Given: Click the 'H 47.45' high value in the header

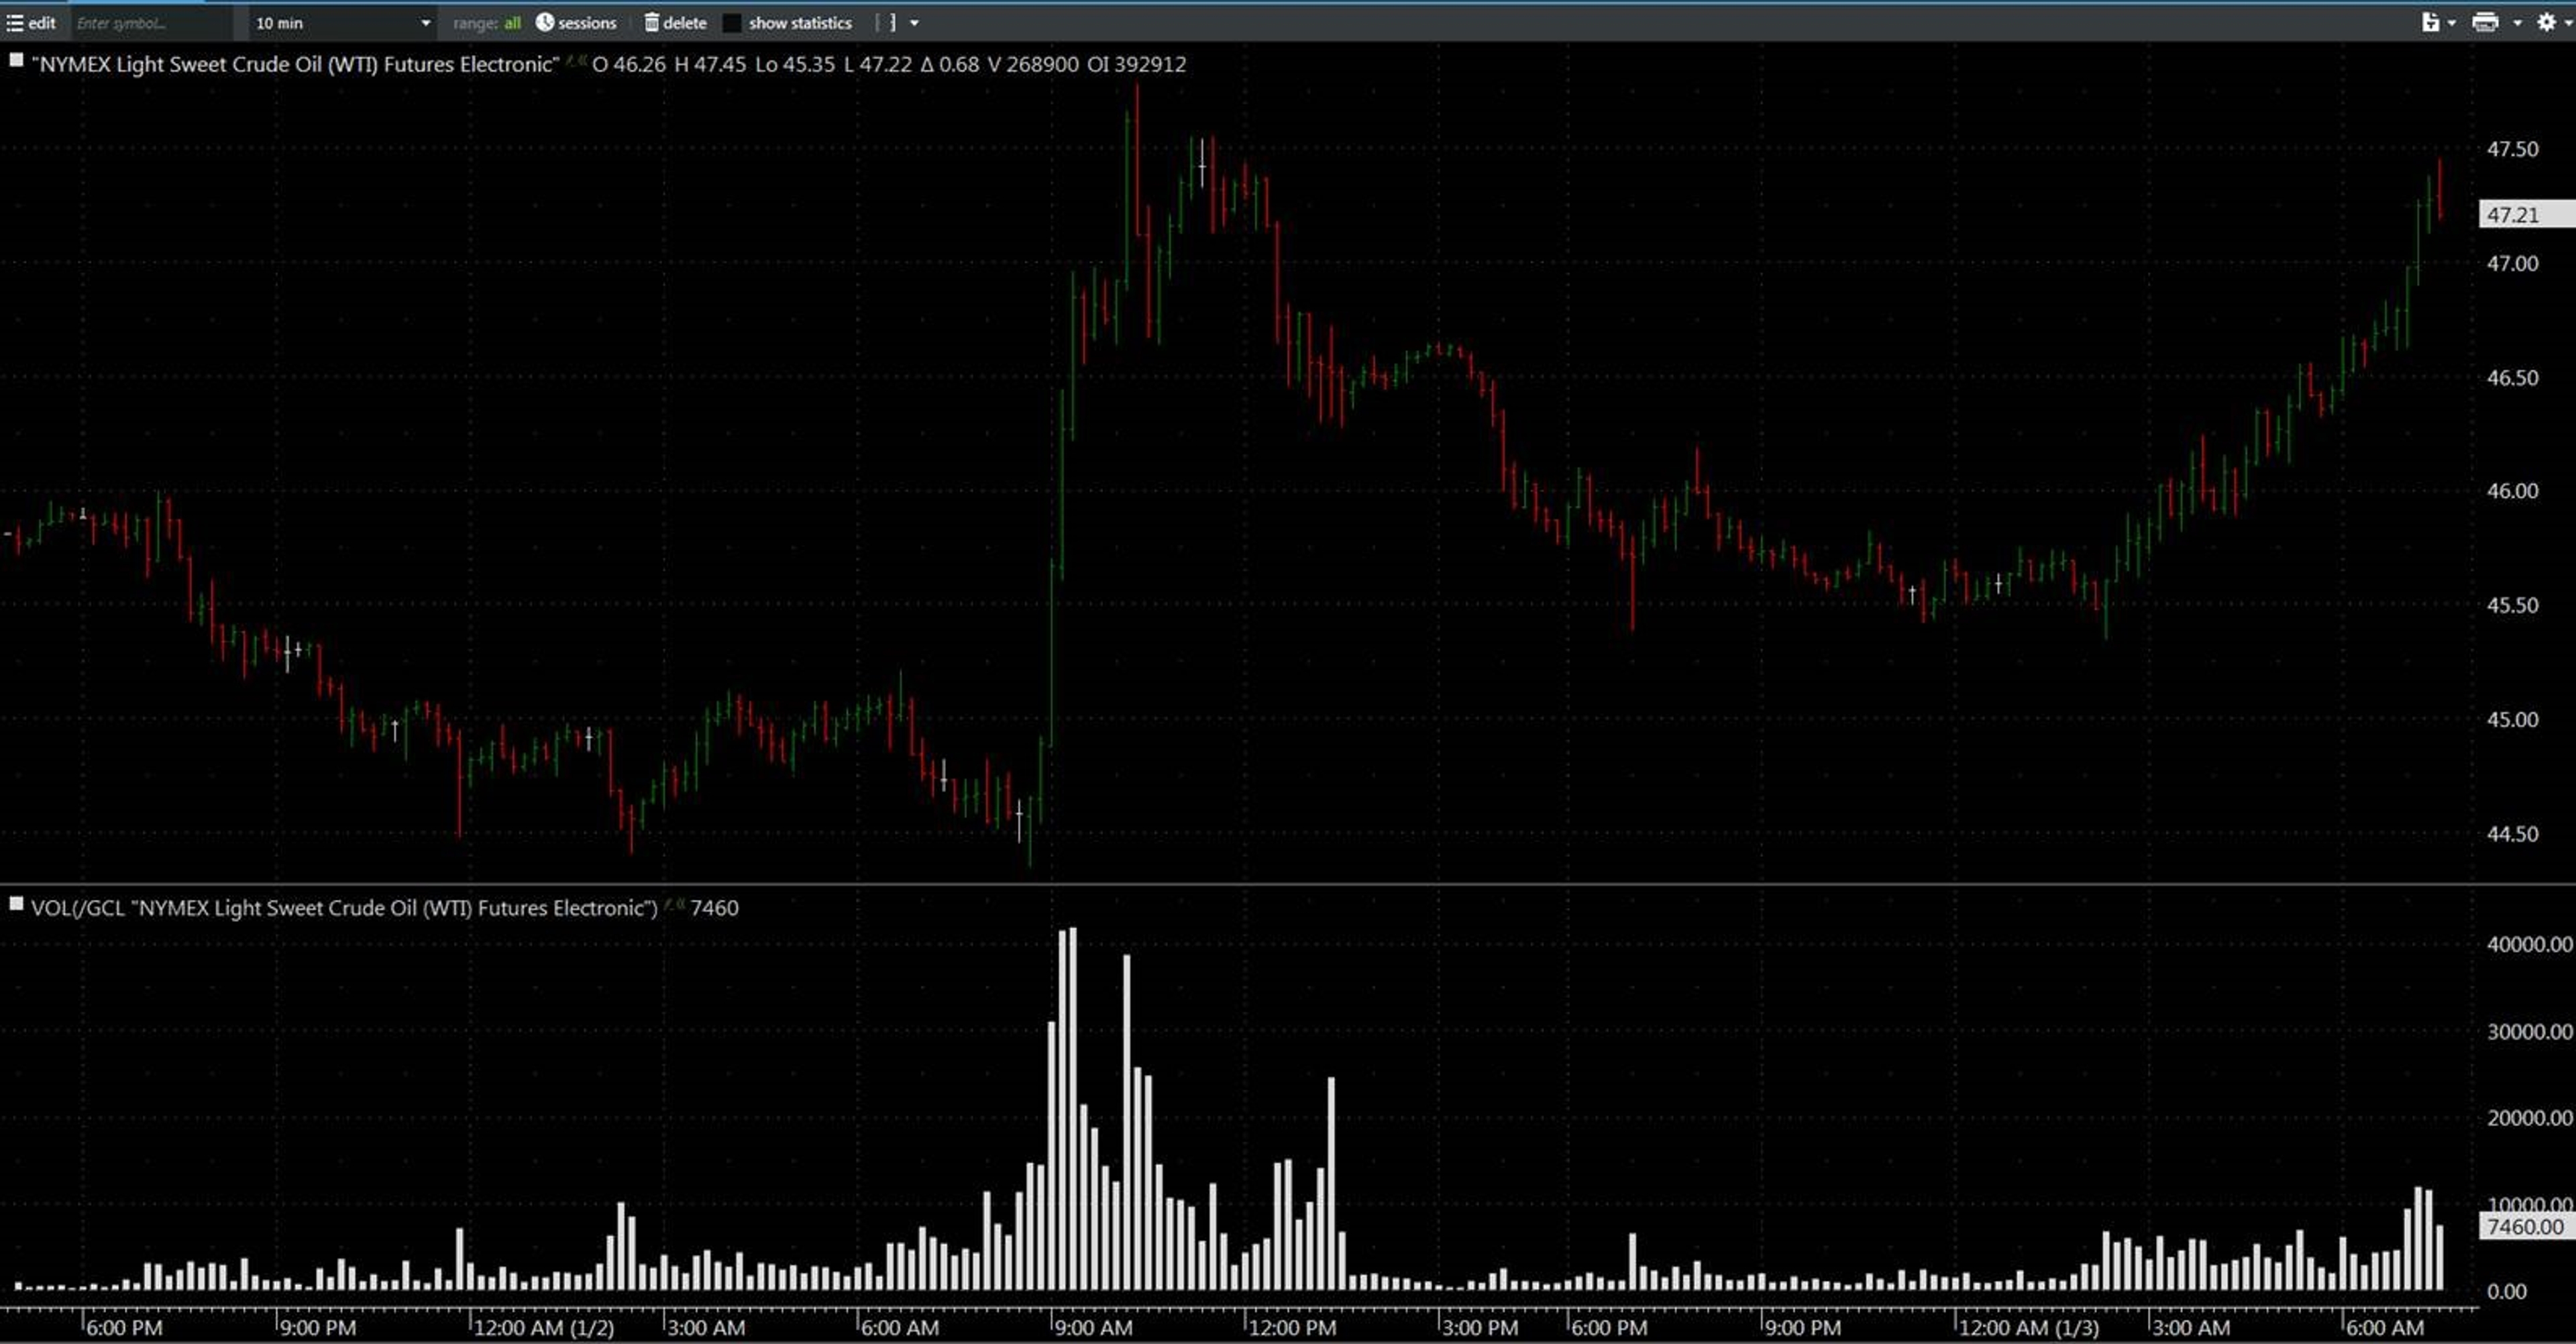Looking at the screenshot, I should (x=710, y=64).
